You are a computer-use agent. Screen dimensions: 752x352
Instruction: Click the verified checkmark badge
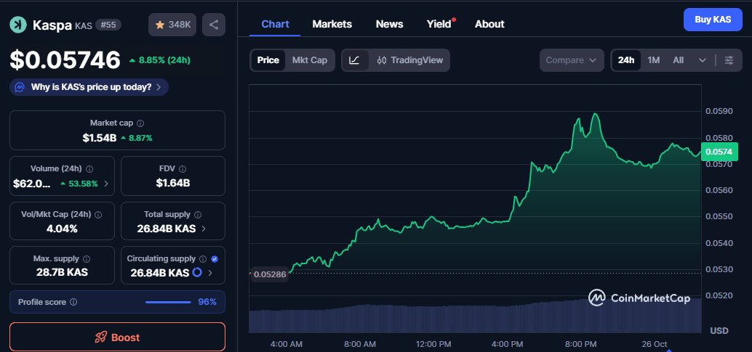215,258
